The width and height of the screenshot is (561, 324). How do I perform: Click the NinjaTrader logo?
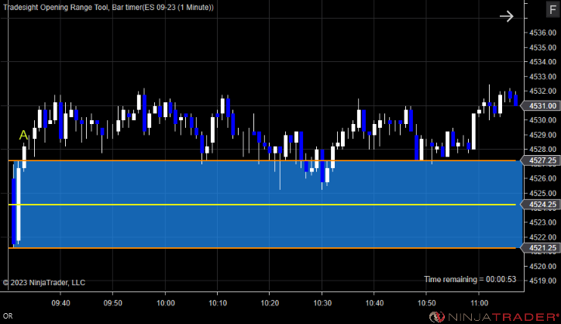click(x=494, y=317)
